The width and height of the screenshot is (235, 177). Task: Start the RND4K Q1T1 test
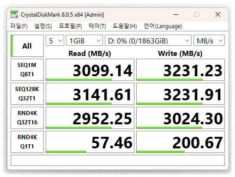27,142
